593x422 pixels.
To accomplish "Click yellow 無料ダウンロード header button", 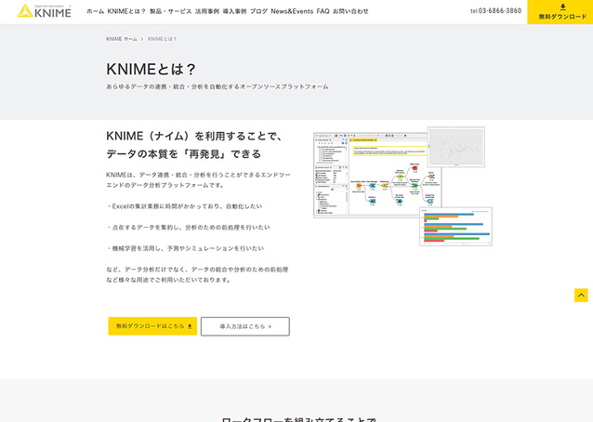I will click(560, 12).
